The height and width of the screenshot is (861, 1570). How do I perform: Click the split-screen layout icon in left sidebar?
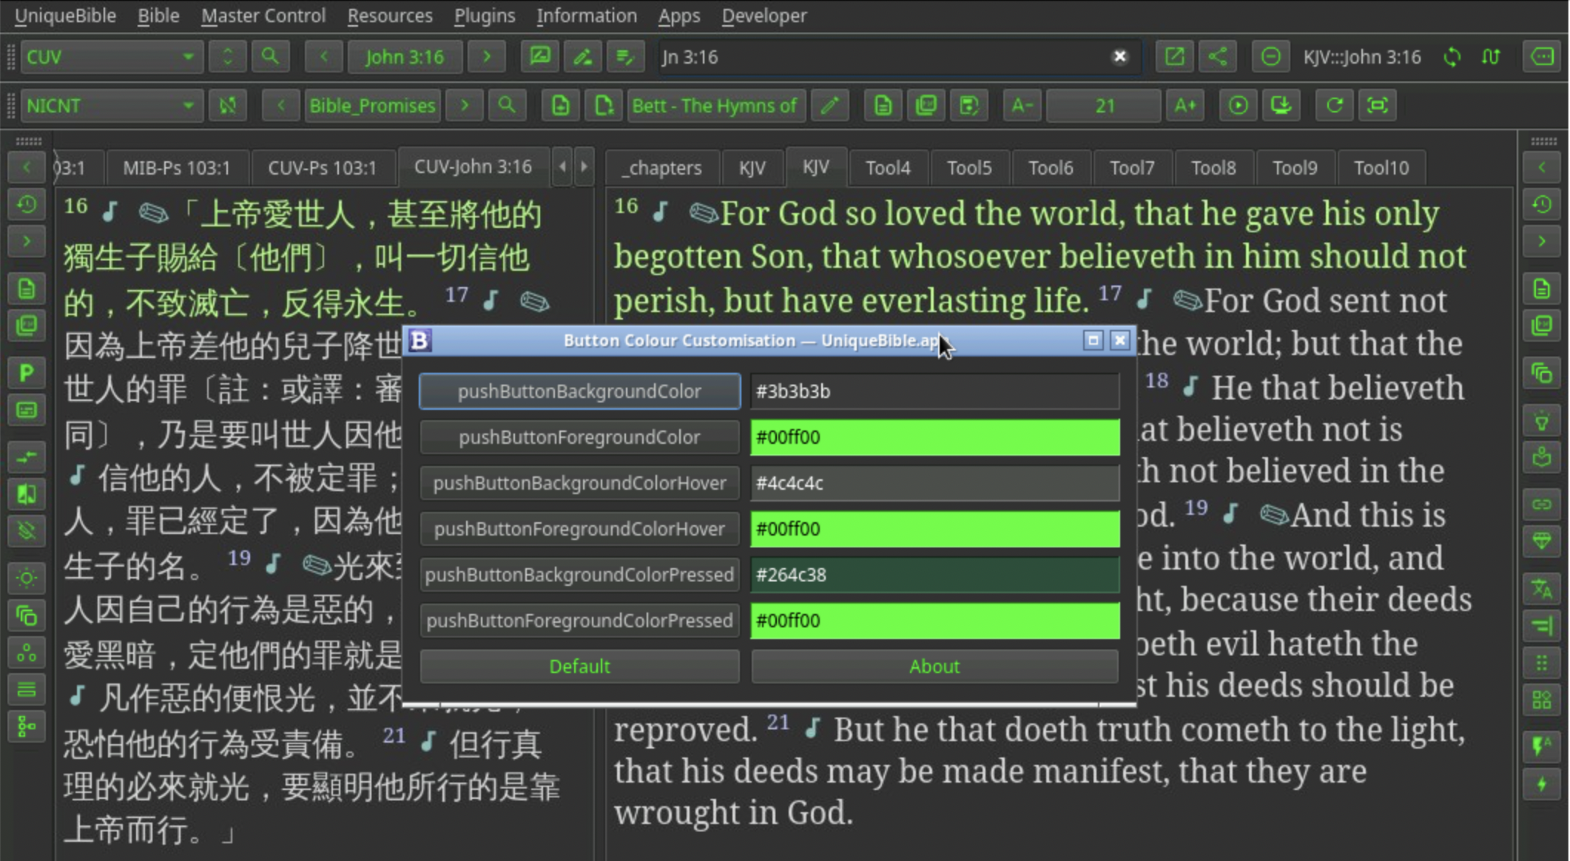point(27,494)
